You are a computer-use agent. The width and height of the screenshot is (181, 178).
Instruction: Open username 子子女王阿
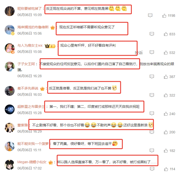(x=26, y=64)
